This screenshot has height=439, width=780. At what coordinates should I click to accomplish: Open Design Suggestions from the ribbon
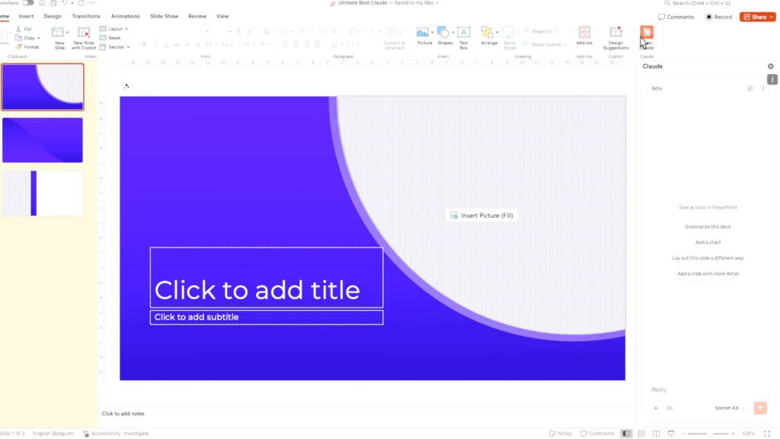(615, 35)
